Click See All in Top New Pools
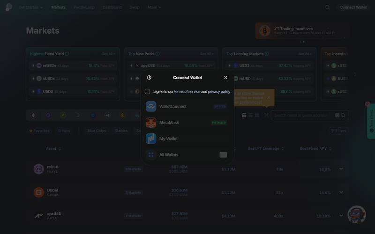The height and width of the screenshot is (234, 375). [x=207, y=54]
